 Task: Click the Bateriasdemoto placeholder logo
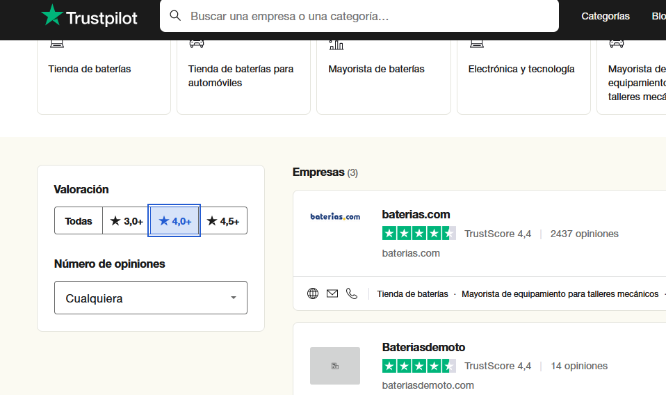pos(335,366)
